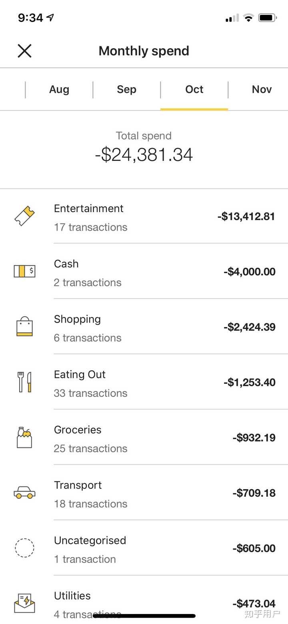Open the Cash -$4,000.00 amount

(x=250, y=272)
